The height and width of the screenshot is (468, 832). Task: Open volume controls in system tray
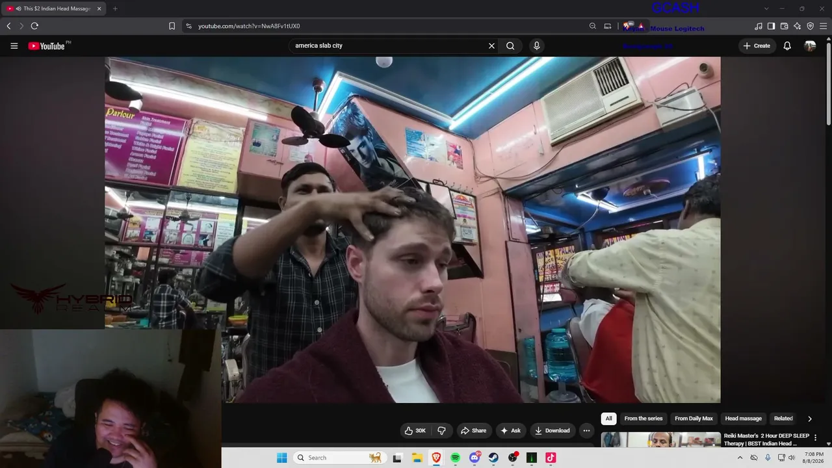coord(792,458)
